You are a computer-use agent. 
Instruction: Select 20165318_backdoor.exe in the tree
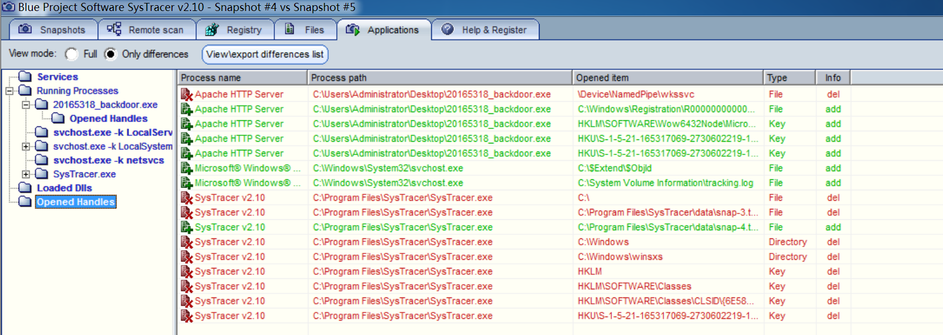(105, 105)
